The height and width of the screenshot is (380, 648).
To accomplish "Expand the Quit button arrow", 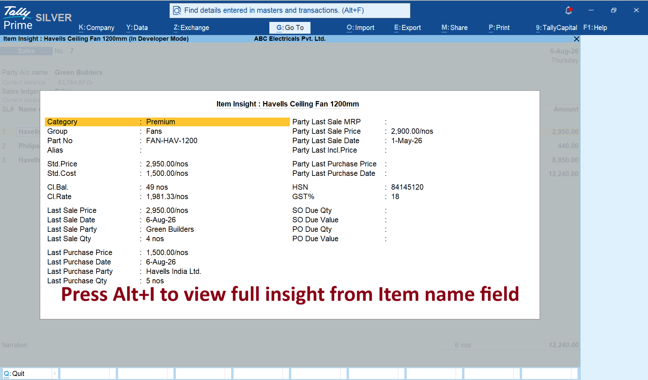I will tap(55, 374).
